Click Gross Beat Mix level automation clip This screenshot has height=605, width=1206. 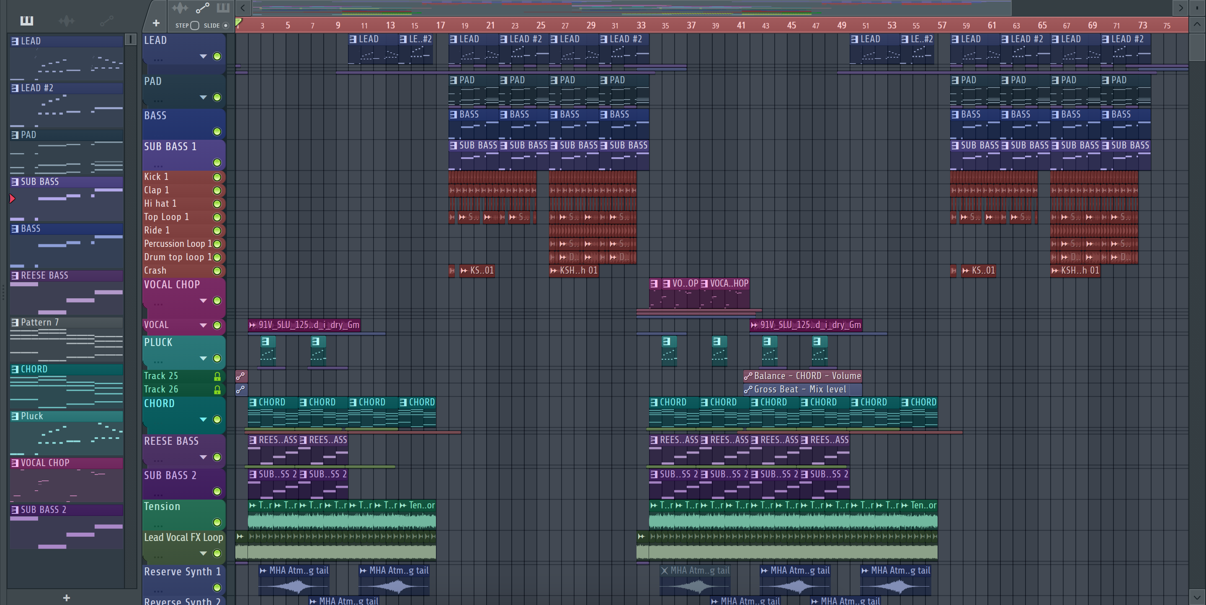(801, 389)
